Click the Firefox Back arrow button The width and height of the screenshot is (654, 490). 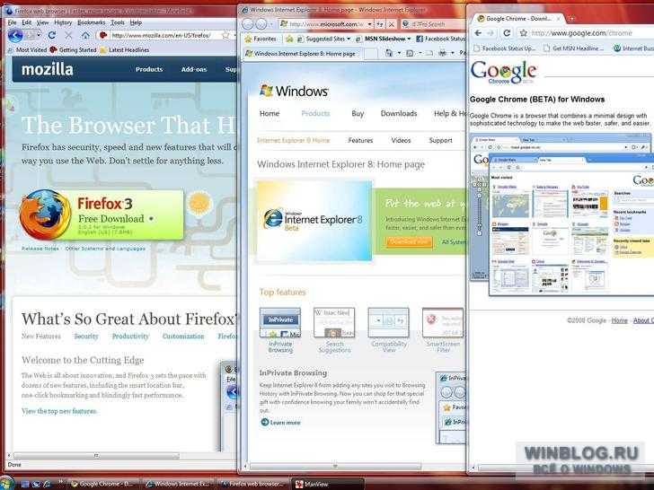tap(15, 35)
